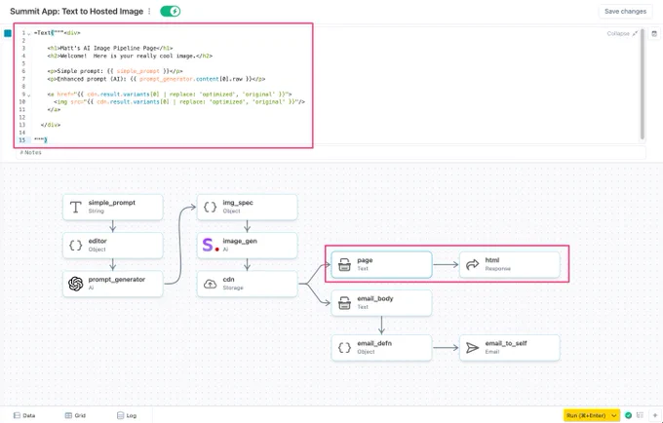Screen dimensions: 663x423
Task: Select the img_spec Object node's braces icon
Action: pyautogui.click(x=210, y=207)
